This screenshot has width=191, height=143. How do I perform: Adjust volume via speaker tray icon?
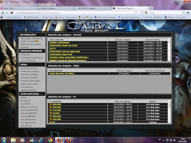point(175,140)
